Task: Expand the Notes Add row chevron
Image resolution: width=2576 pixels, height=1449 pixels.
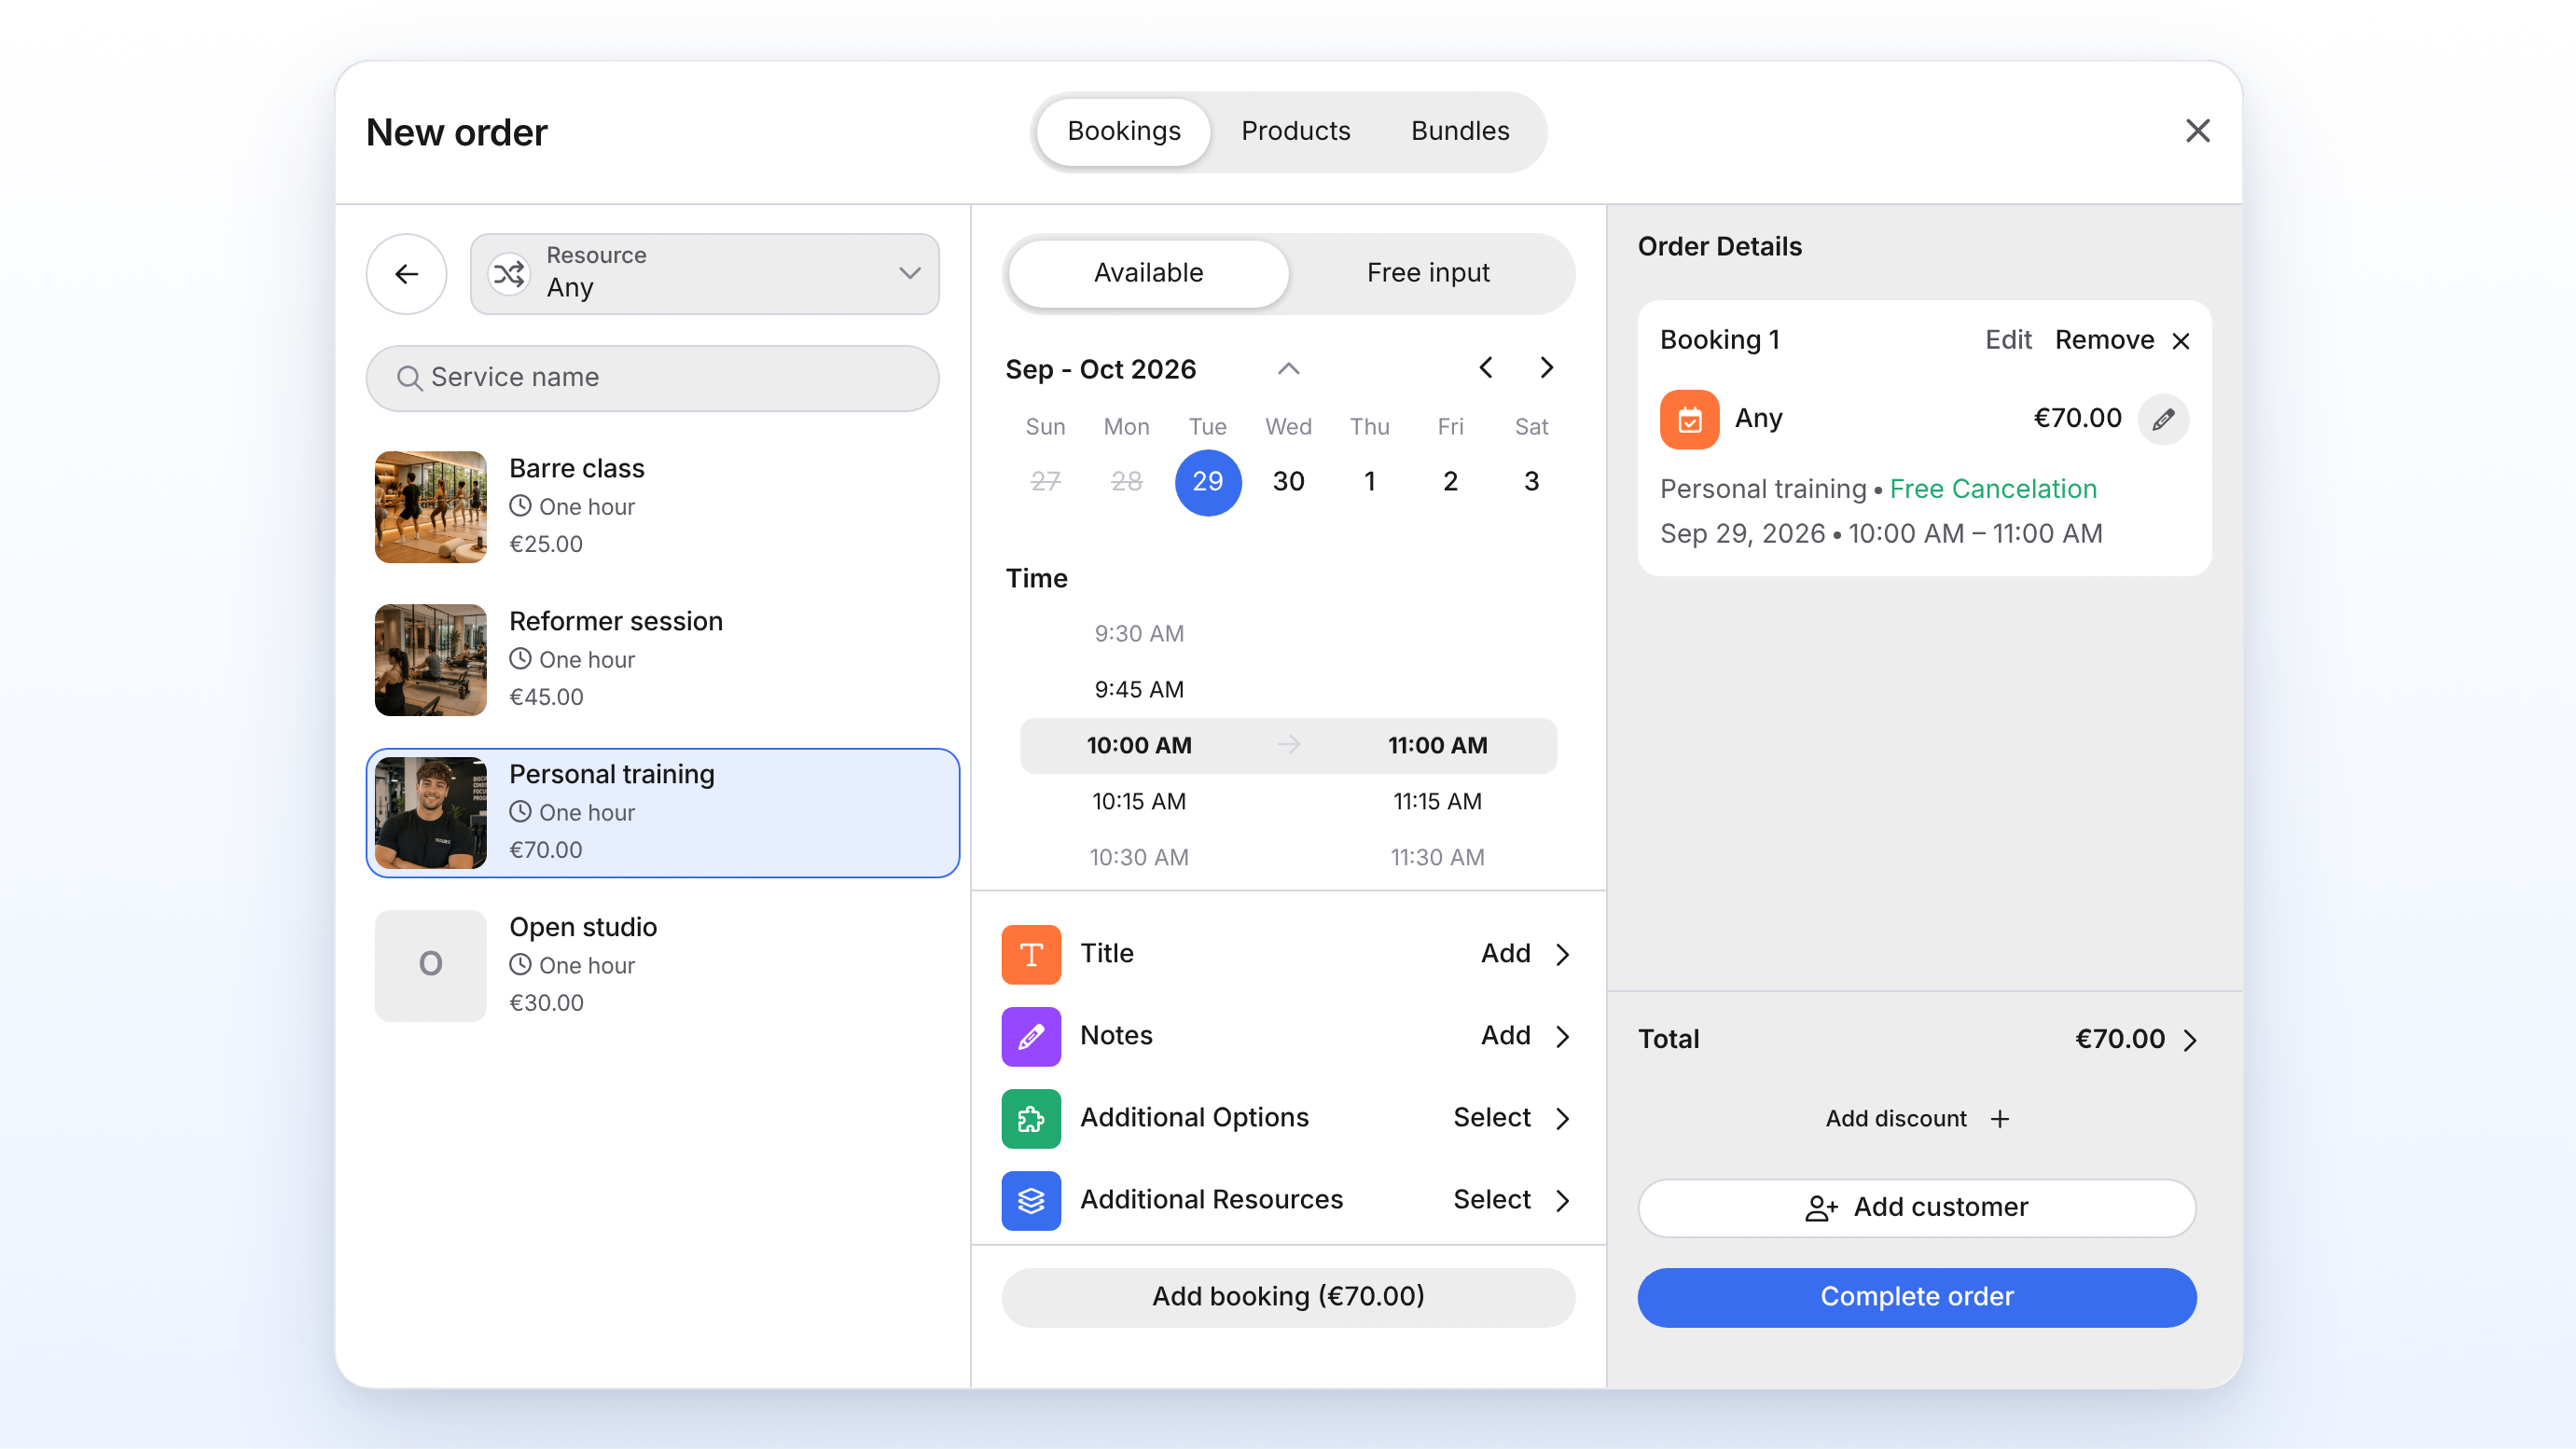Action: 1562,1036
